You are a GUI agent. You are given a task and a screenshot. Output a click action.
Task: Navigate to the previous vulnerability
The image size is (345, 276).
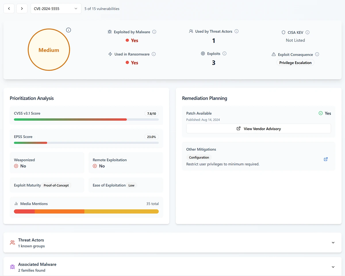coord(9,9)
